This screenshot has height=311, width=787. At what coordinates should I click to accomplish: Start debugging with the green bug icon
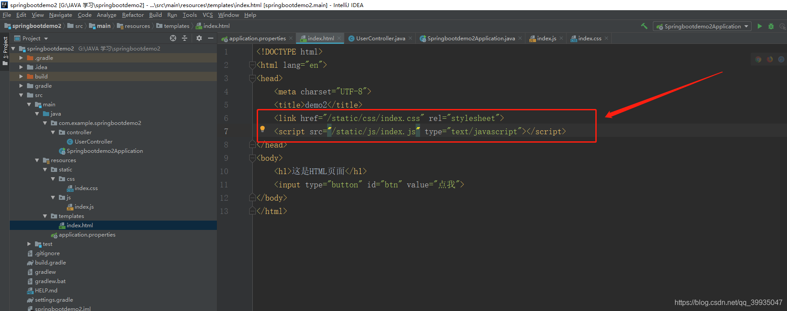click(x=771, y=26)
